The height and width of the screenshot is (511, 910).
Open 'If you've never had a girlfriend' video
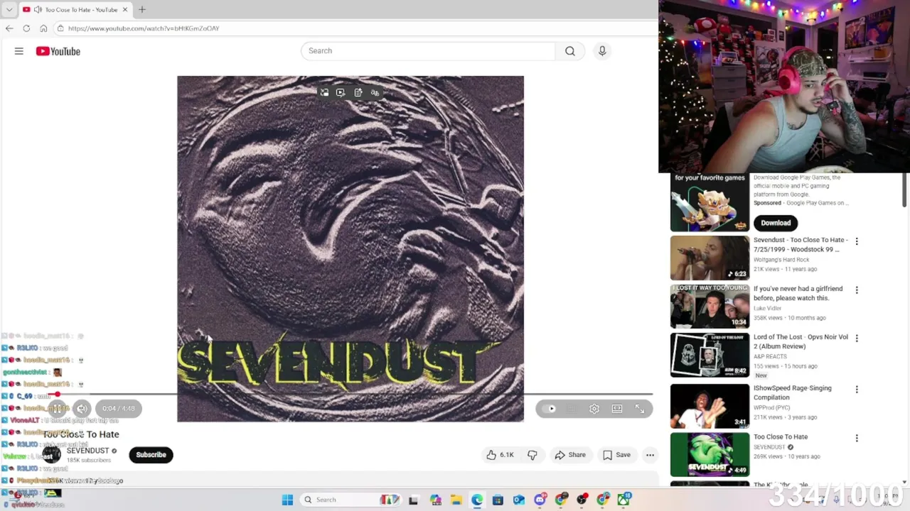[710, 307]
